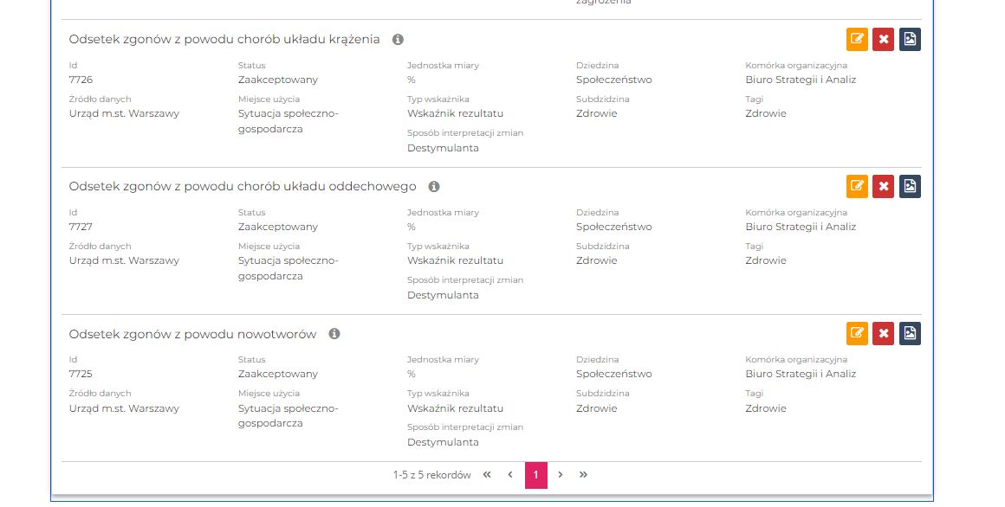1005x507 pixels.
Task: Go to the next page of records
Action: [561, 475]
